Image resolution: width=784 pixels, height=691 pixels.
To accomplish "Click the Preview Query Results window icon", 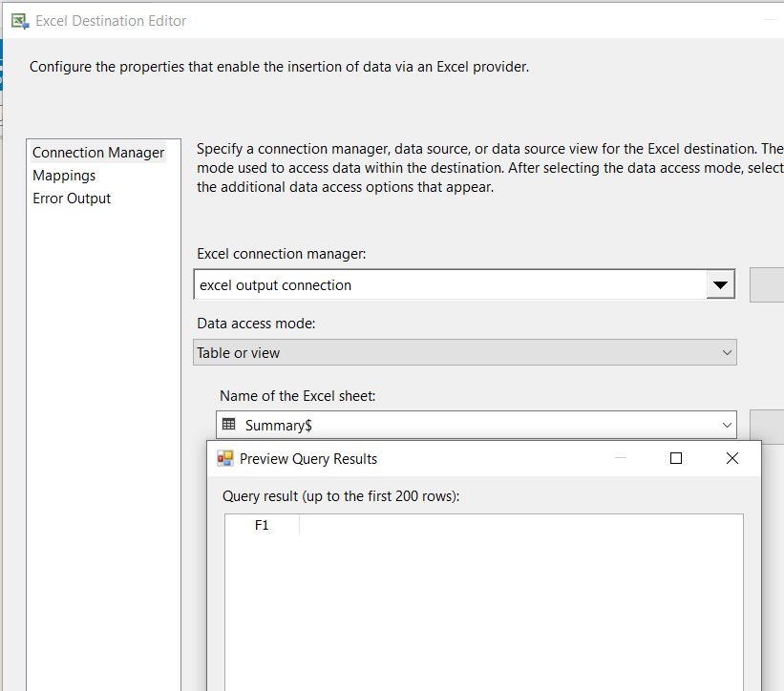I will coord(225,458).
